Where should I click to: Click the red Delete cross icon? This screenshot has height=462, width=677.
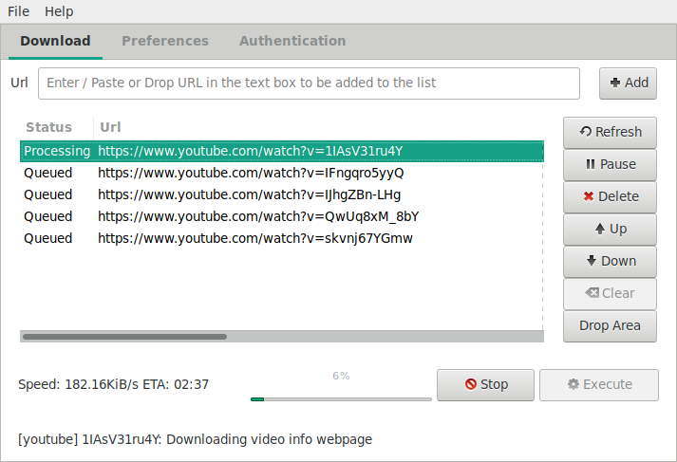point(589,196)
